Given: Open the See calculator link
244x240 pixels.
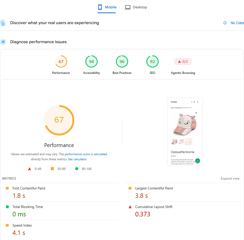Looking at the screenshot, I should coord(78,159).
